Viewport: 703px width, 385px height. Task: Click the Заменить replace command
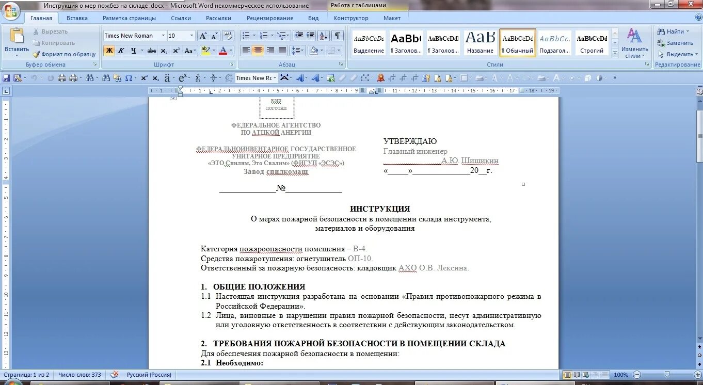point(675,43)
